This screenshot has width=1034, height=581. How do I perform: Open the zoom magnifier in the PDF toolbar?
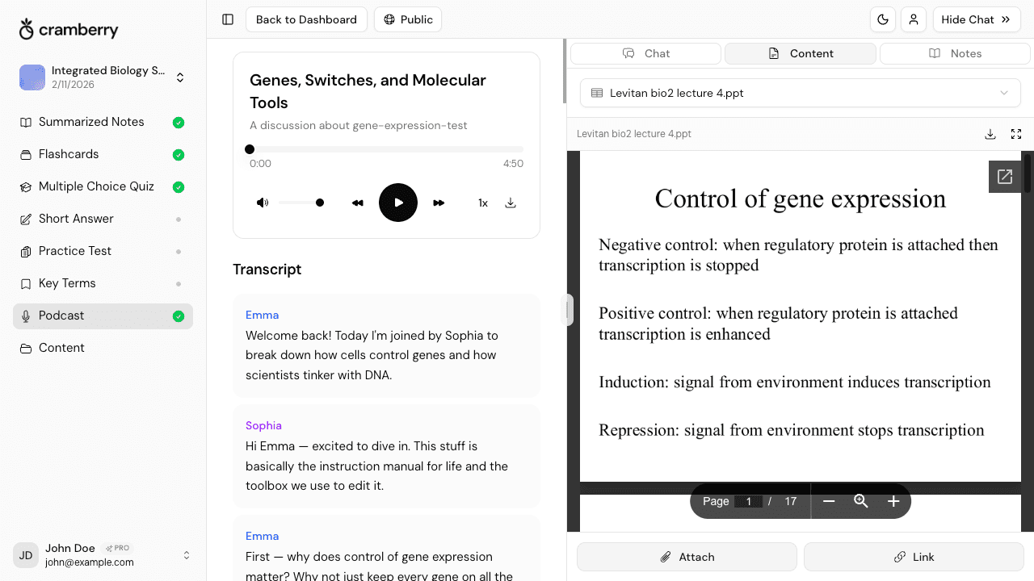[860, 501]
